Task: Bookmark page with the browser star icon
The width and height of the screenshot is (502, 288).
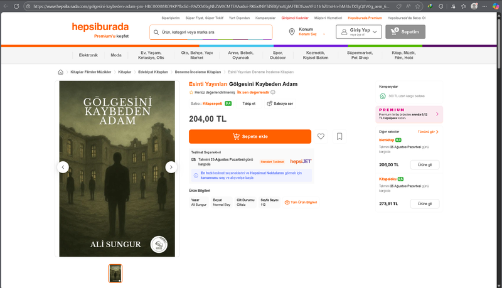Action: (417, 6)
